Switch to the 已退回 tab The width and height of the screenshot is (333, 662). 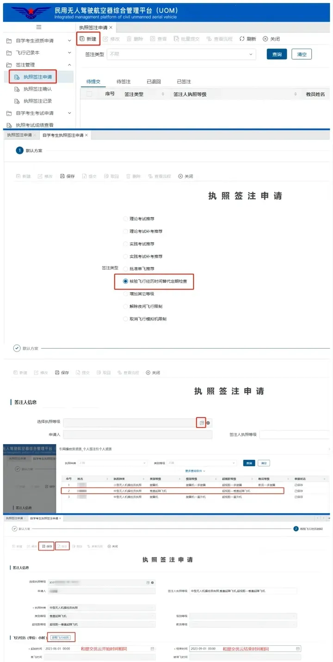pos(154,81)
